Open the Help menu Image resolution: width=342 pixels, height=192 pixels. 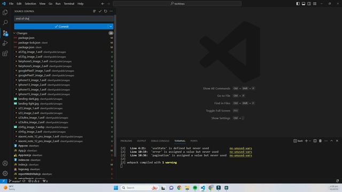tap(81, 4)
